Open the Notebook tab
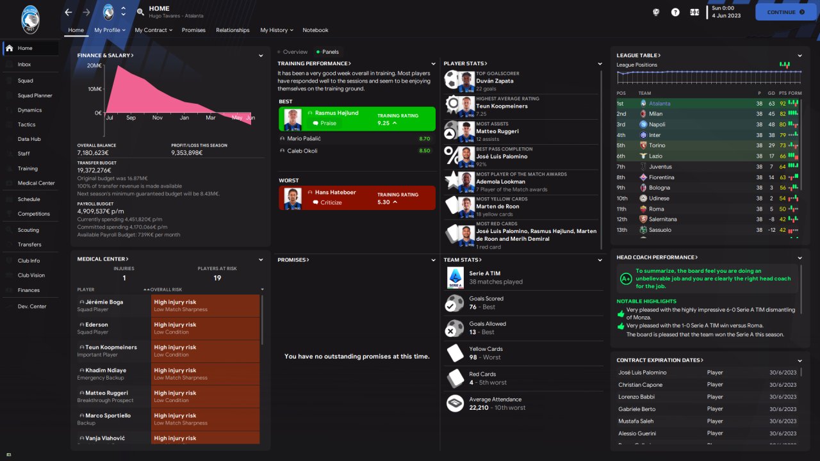The width and height of the screenshot is (820, 461). (x=315, y=30)
